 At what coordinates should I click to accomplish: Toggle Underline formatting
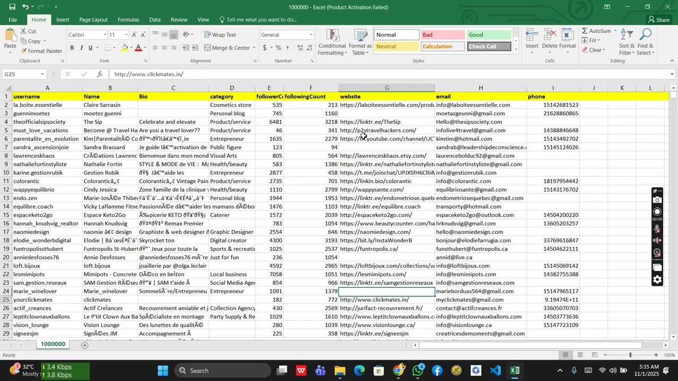91,48
